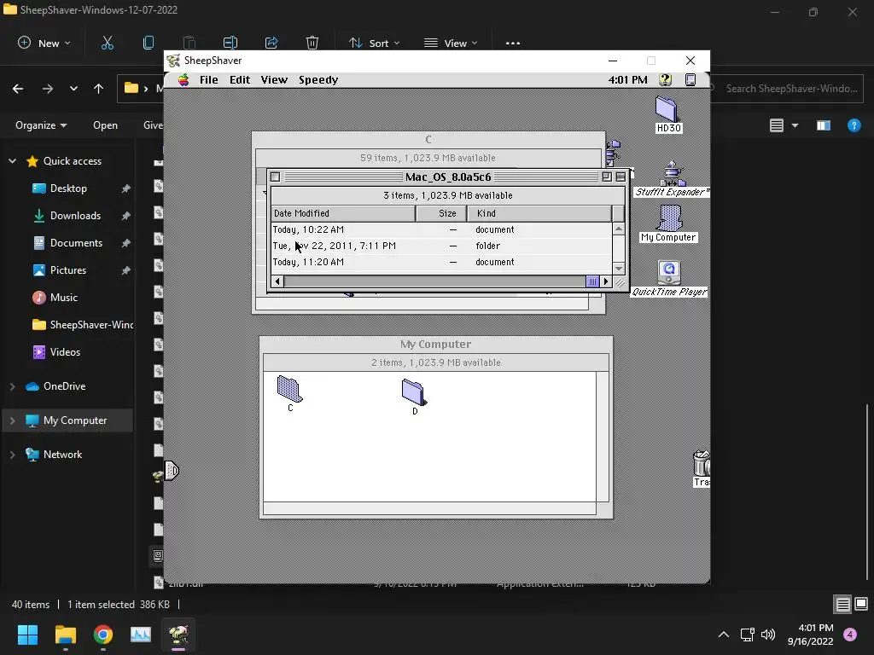Select row dated Nov 22, 2011, 7:11 PM

441,246
